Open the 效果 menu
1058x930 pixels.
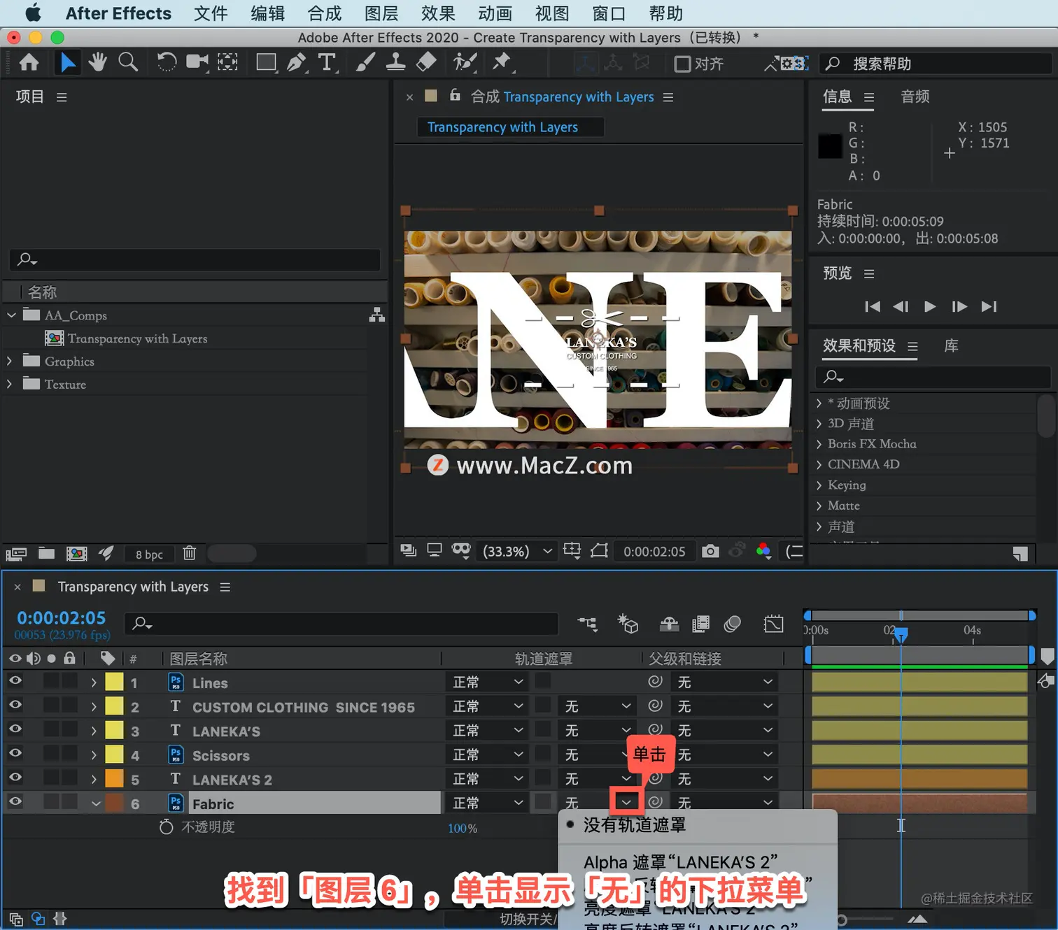point(438,13)
